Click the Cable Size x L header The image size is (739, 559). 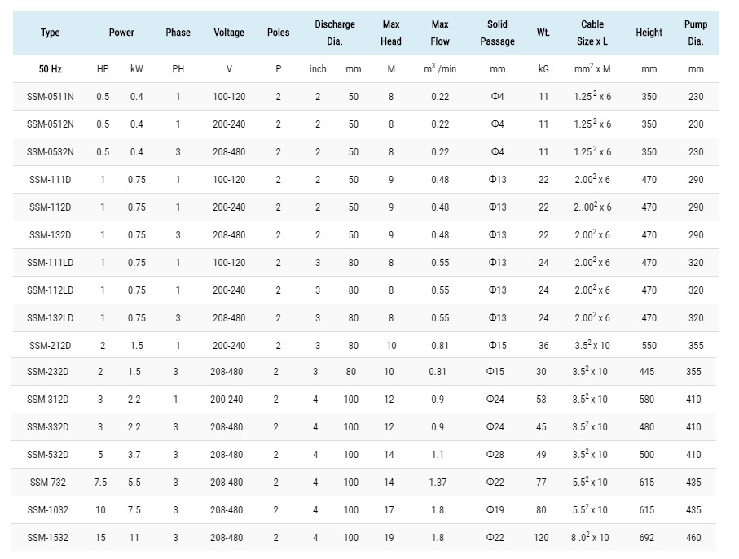point(592,33)
